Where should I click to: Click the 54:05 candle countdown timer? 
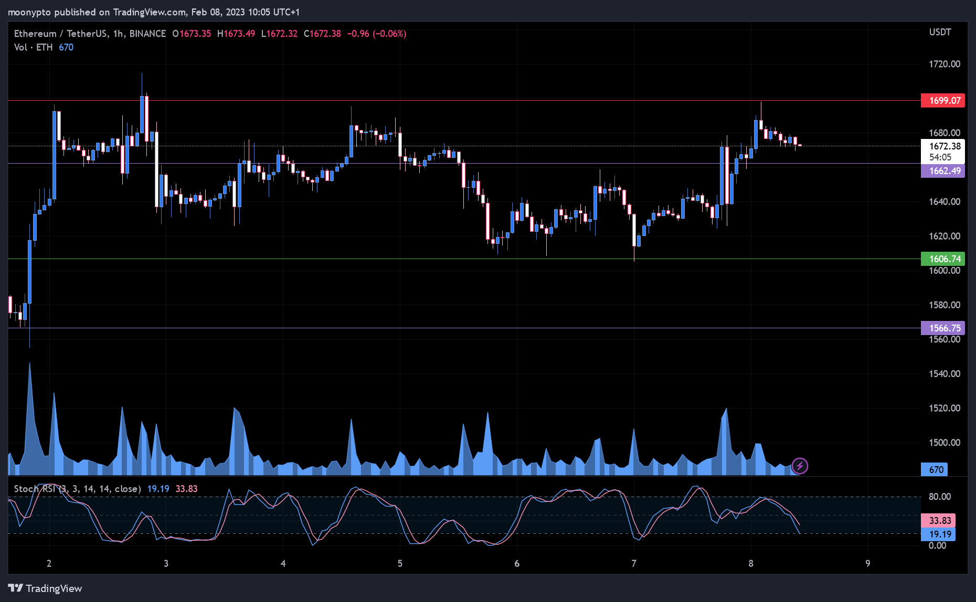[940, 157]
